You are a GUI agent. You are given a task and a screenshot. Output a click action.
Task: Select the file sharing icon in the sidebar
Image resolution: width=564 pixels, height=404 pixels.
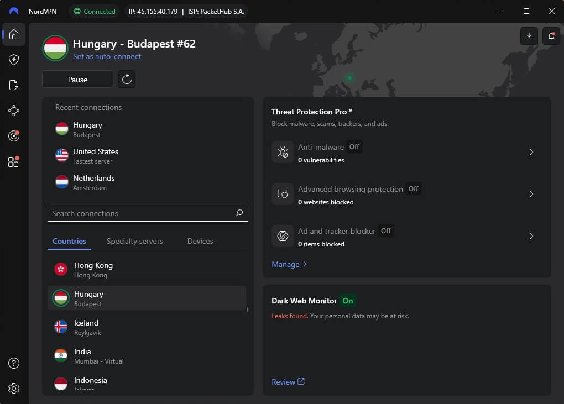click(13, 85)
